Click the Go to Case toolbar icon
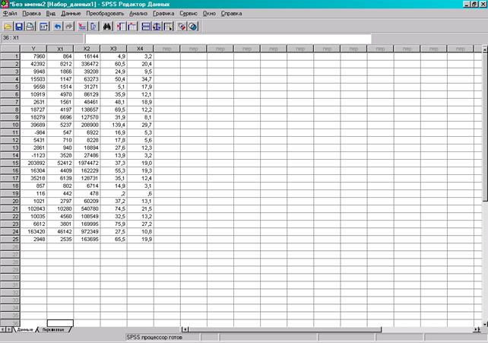Image resolution: width=488 pixels, height=343 pixels. coord(83,27)
